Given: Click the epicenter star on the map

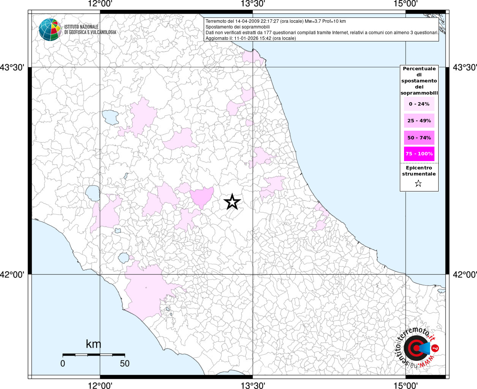Looking at the screenshot, I should (x=232, y=202).
